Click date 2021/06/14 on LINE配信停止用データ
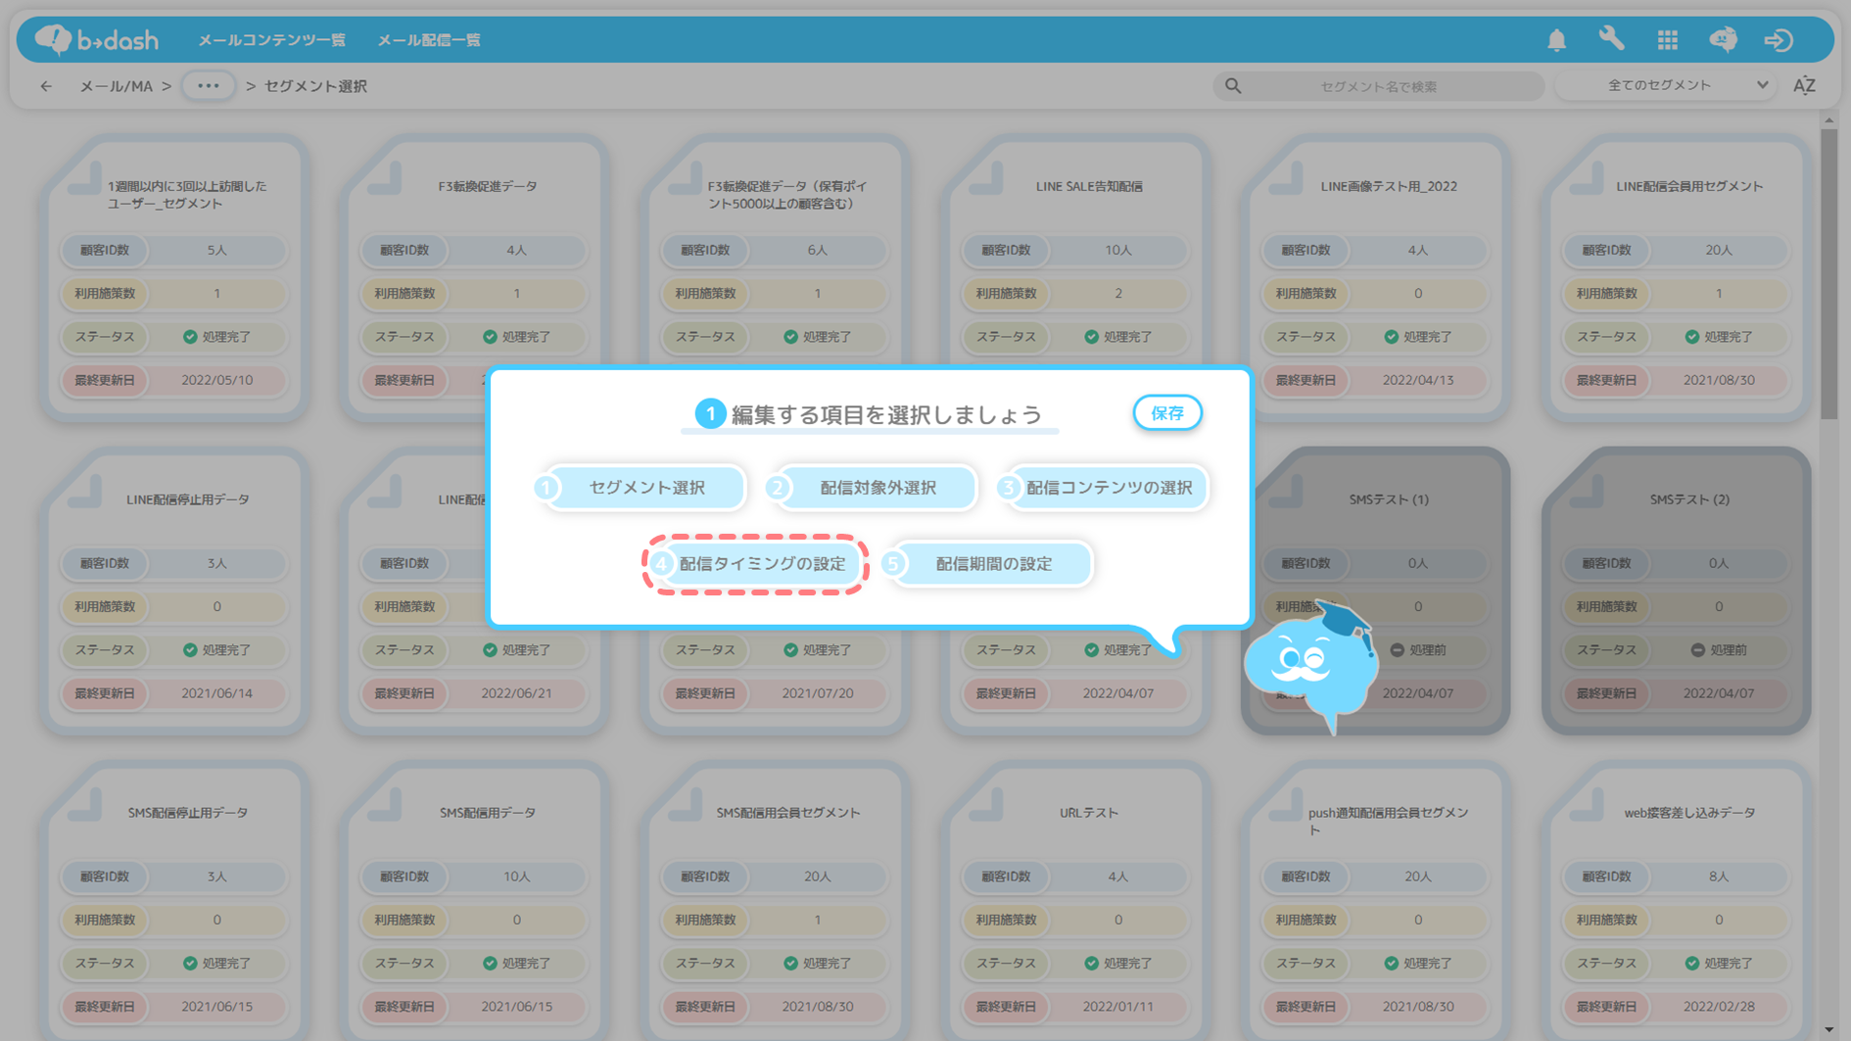Viewport: 1851px width, 1041px height. pyautogui.click(x=216, y=693)
